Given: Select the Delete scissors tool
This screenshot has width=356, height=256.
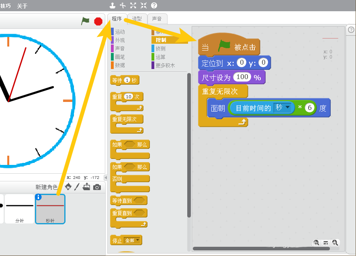Looking at the screenshot, I should click(x=123, y=6).
